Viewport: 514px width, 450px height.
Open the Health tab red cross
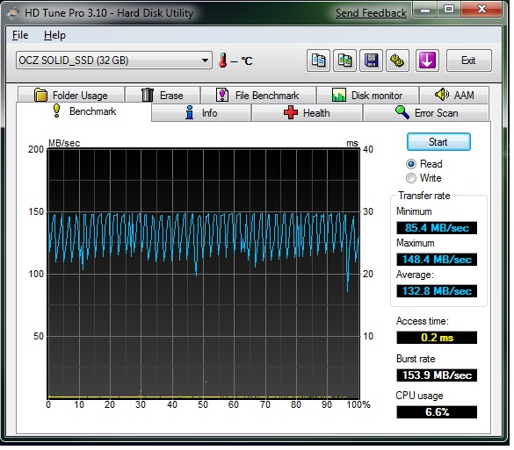[291, 112]
